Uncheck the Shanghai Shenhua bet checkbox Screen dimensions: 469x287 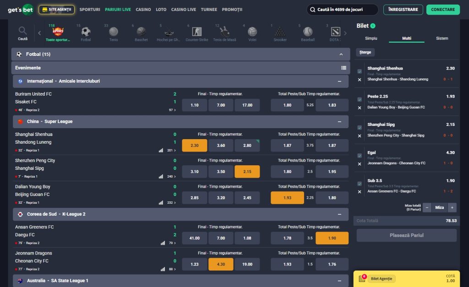pos(360,71)
